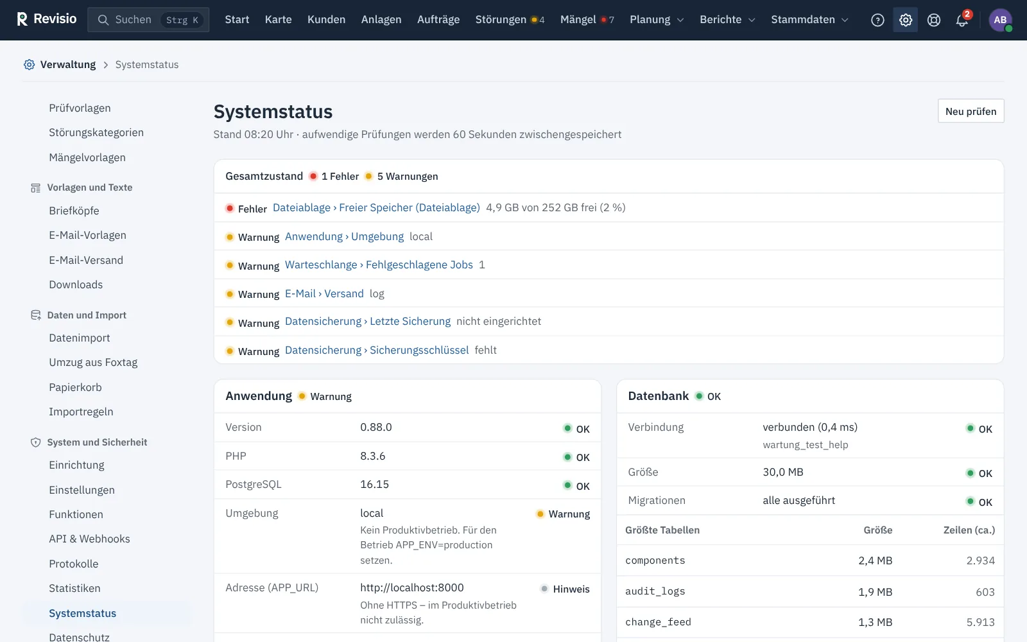This screenshot has height=642, width=1027.
Task: Open the Karte menu item
Action: click(x=278, y=20)
